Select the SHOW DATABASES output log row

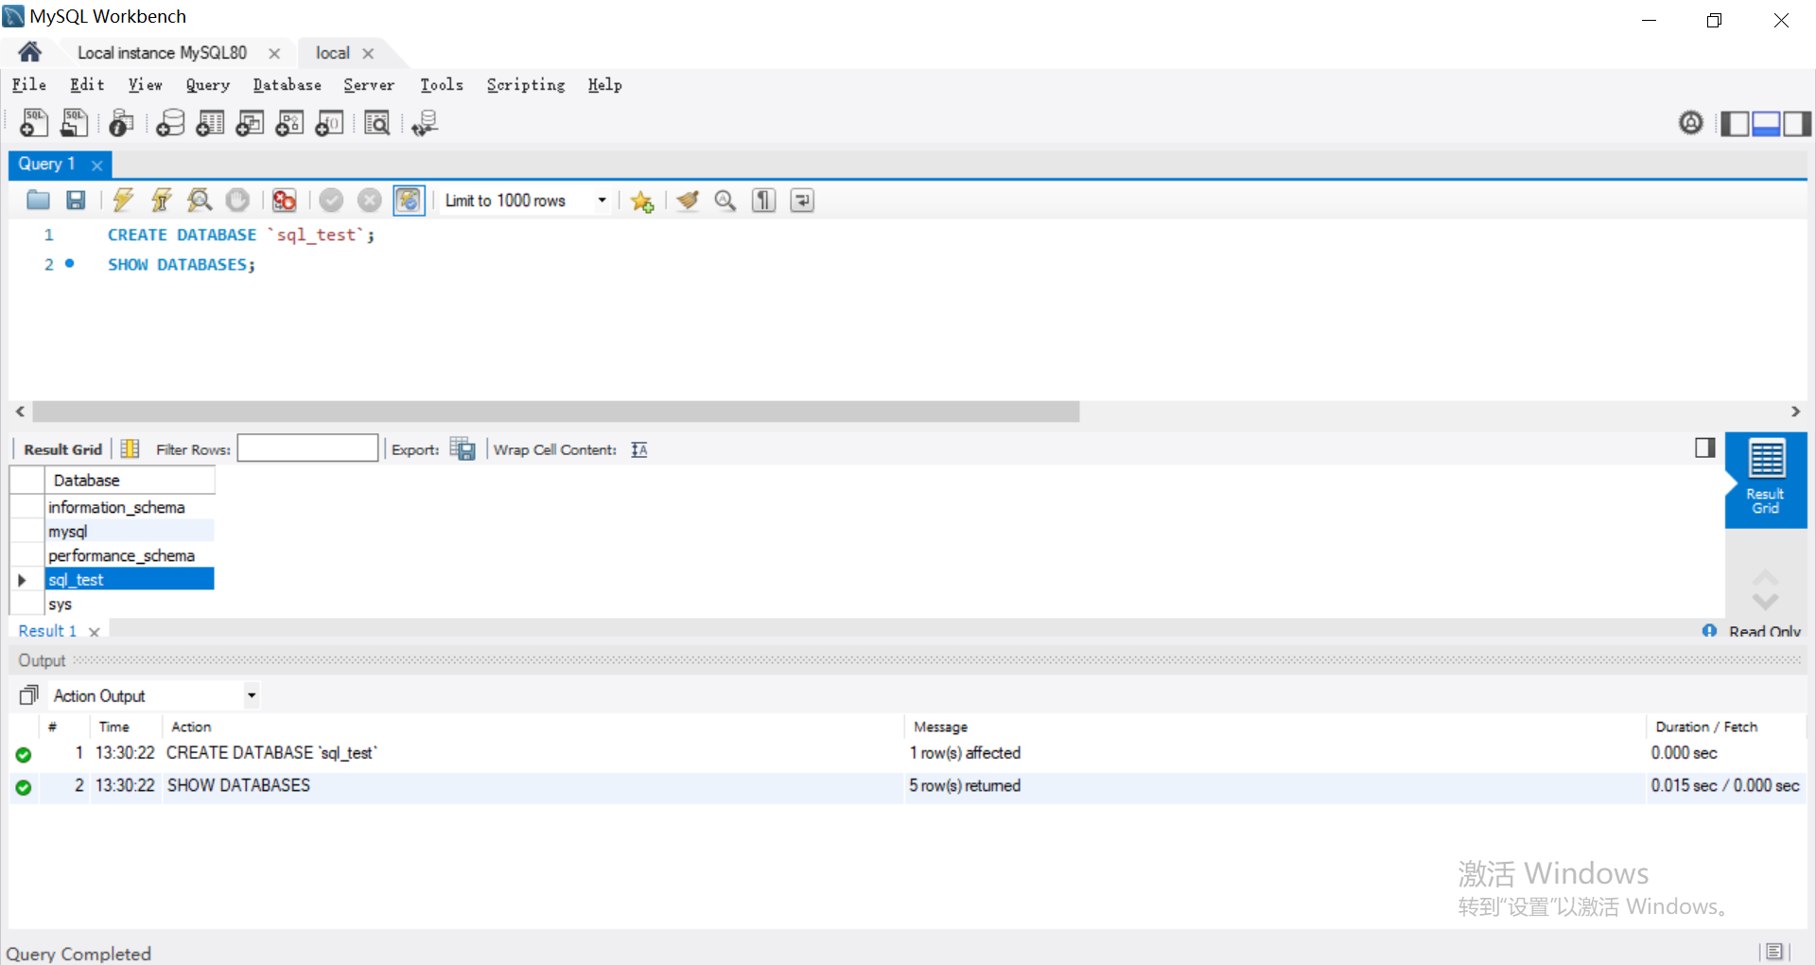(908, 787)
